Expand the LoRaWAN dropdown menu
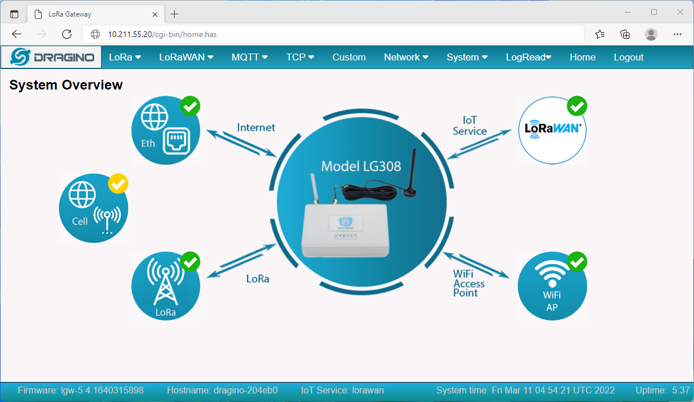 186,57
